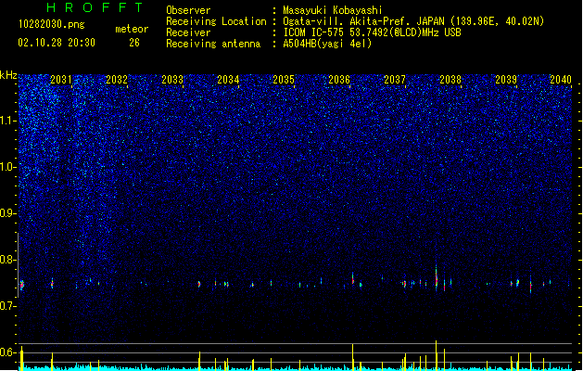The image size is (583, 371).
Task: Click the 2038 time marker
Action: click(450, 80)
